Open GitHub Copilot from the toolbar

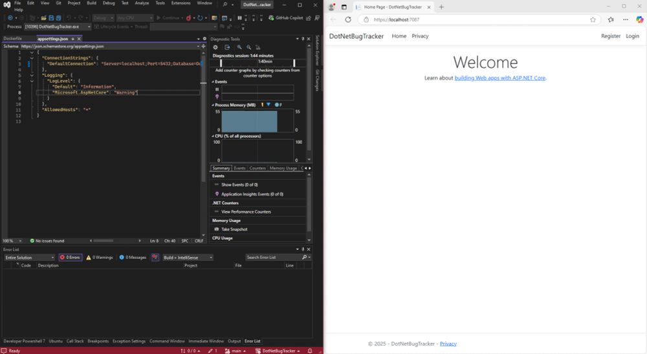285,18
